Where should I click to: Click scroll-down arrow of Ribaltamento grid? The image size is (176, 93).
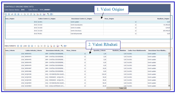point(169,86)
